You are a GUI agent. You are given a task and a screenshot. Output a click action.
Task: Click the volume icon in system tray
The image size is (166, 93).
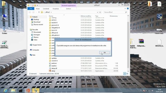[x=153, y=91]
